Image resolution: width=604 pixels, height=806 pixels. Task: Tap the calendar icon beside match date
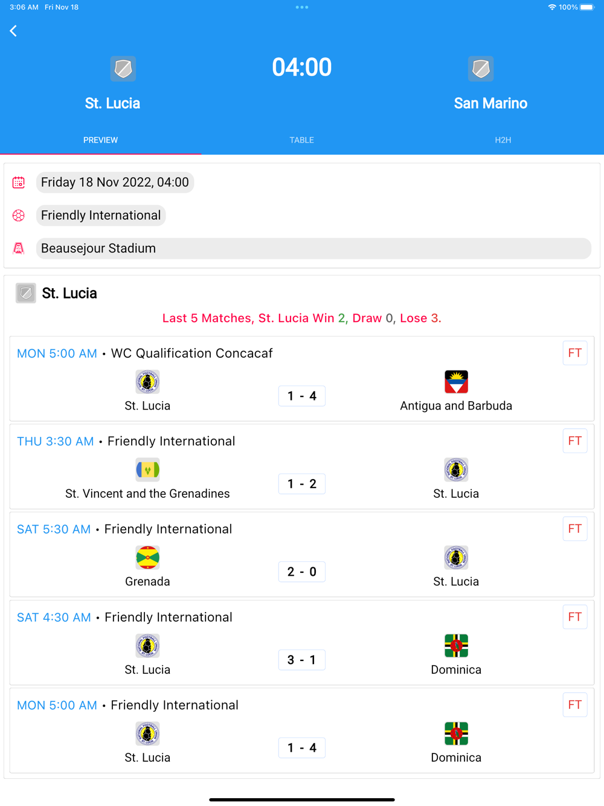pyautogui.click(x=19, y=182)
